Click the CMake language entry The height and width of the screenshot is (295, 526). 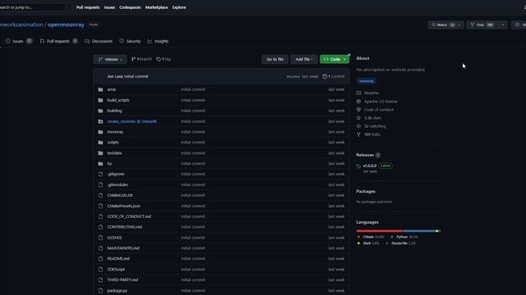(x=371, y=237)
